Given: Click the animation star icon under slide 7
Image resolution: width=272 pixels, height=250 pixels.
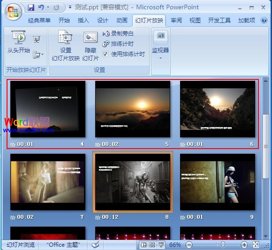Looking at the screenshot, I should [x=13, y=217].
